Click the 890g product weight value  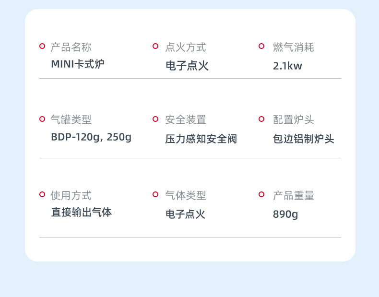coord(285,214)
